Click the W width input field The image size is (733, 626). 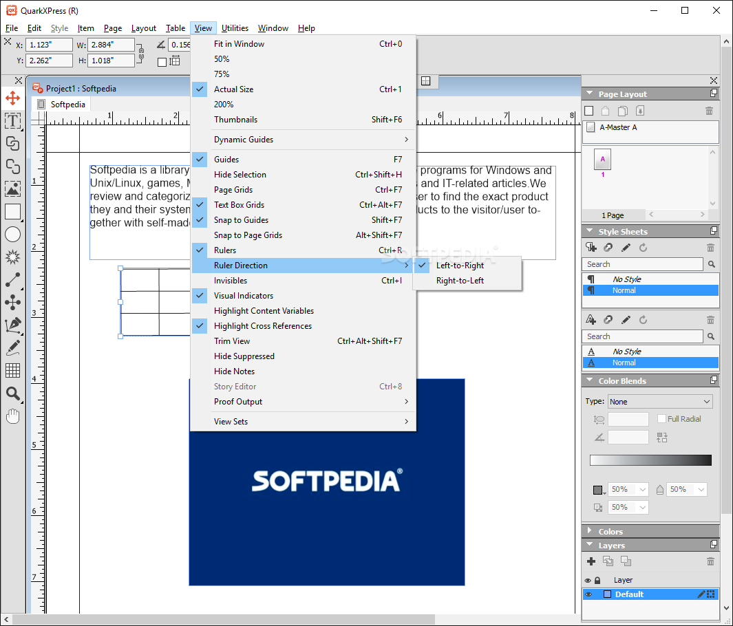click(x=111, y=45)
